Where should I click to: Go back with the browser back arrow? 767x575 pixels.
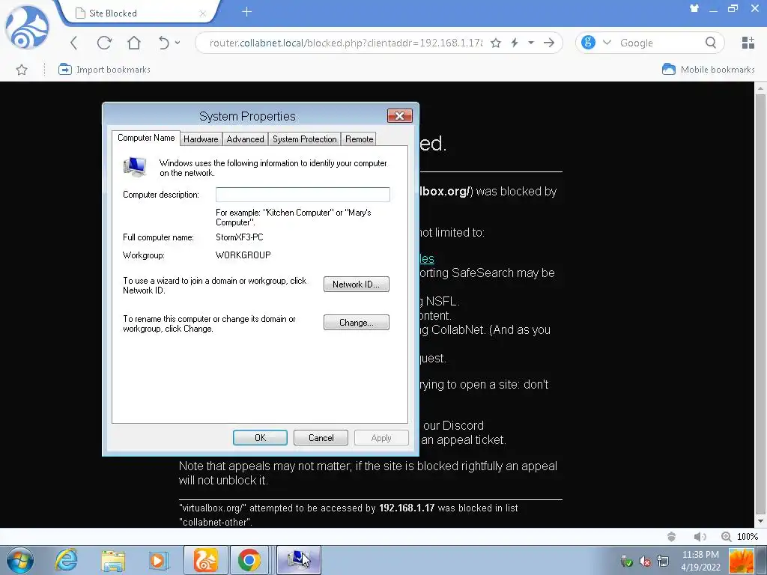click(74, 43)
